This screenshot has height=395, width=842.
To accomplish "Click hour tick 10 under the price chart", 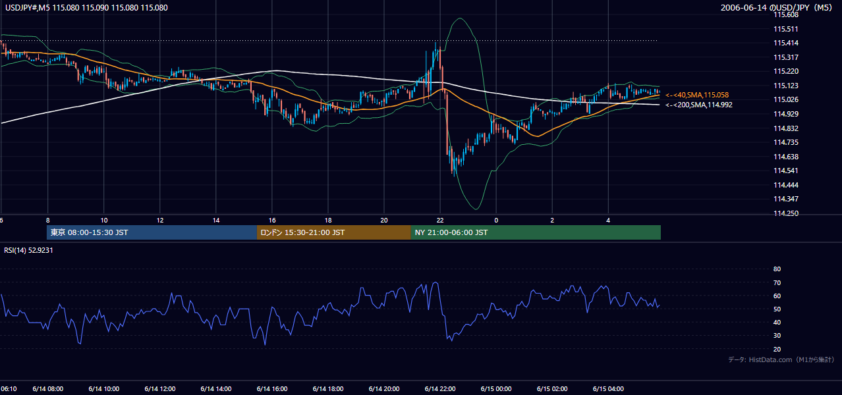I will tap(104, 221).
